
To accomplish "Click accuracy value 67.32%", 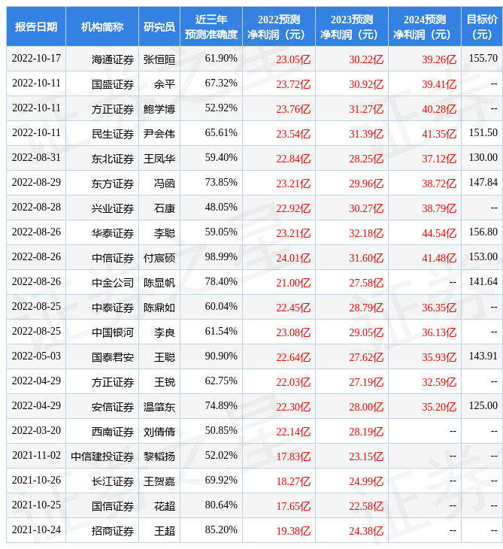I will [x=221, y=83].
